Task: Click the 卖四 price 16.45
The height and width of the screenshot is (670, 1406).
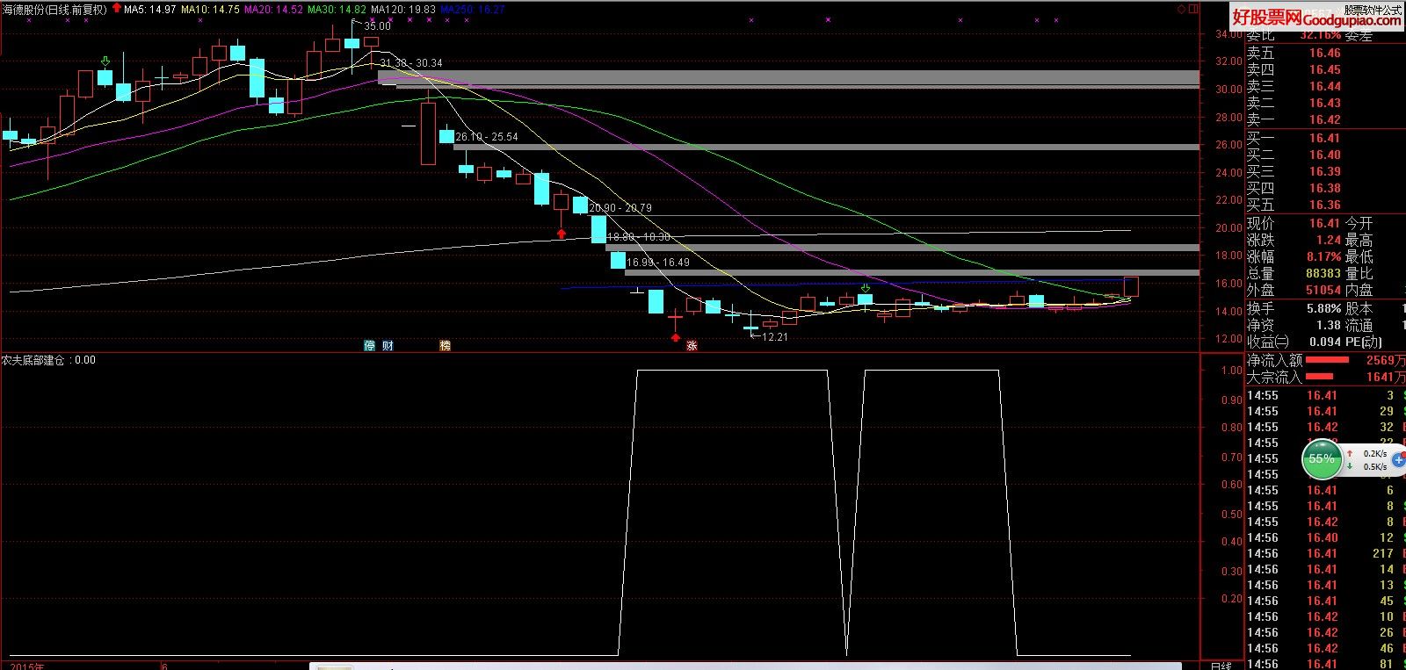Action: coord(1325,69)
